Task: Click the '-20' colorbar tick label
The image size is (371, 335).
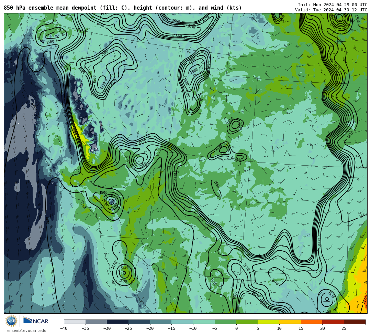Action: pos(150,328)
